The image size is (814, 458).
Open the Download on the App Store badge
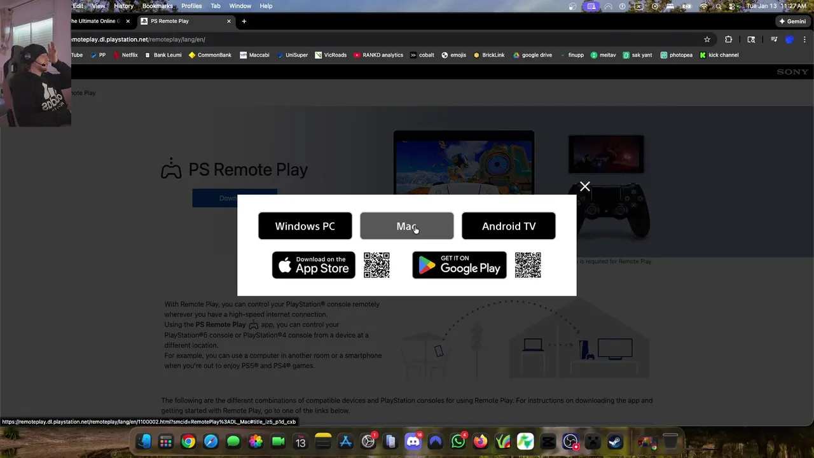point(314,265)
